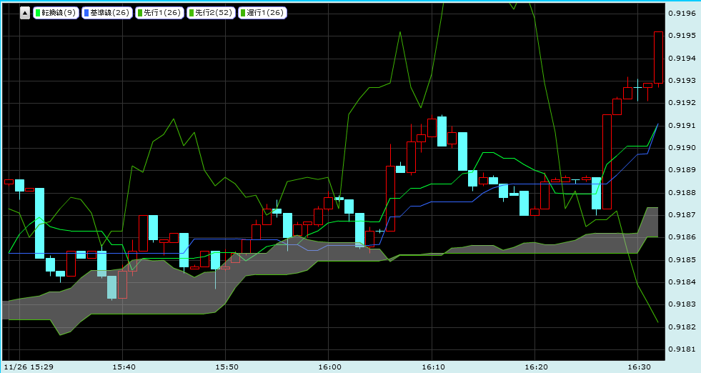
Task: Click the 0.9194 price axis label
Action: (x=682, y=58)
